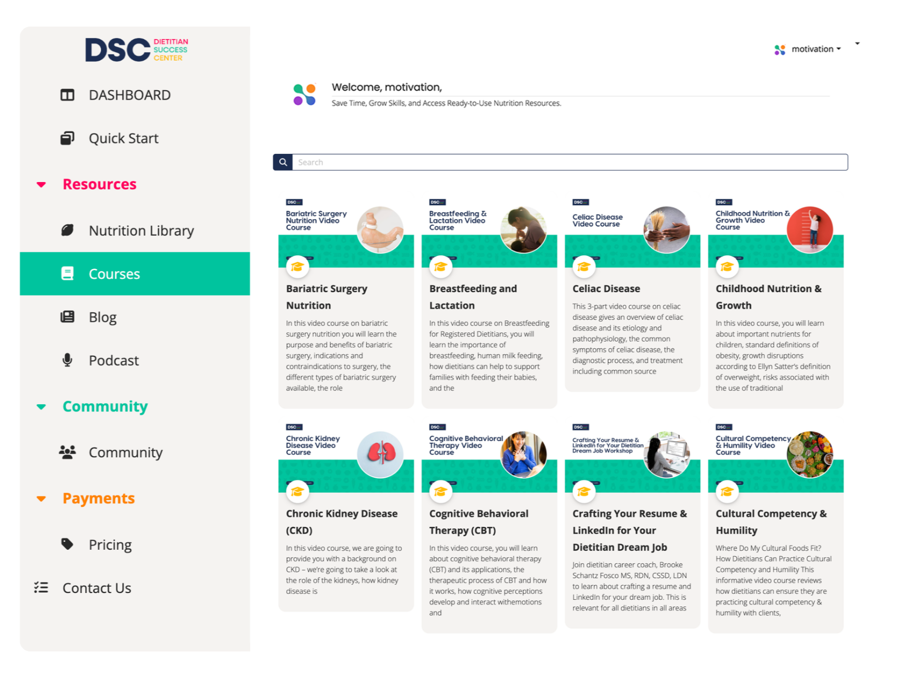Open Crafting Your Resume & LinkedIn workshop

click(x=629, y=530)
